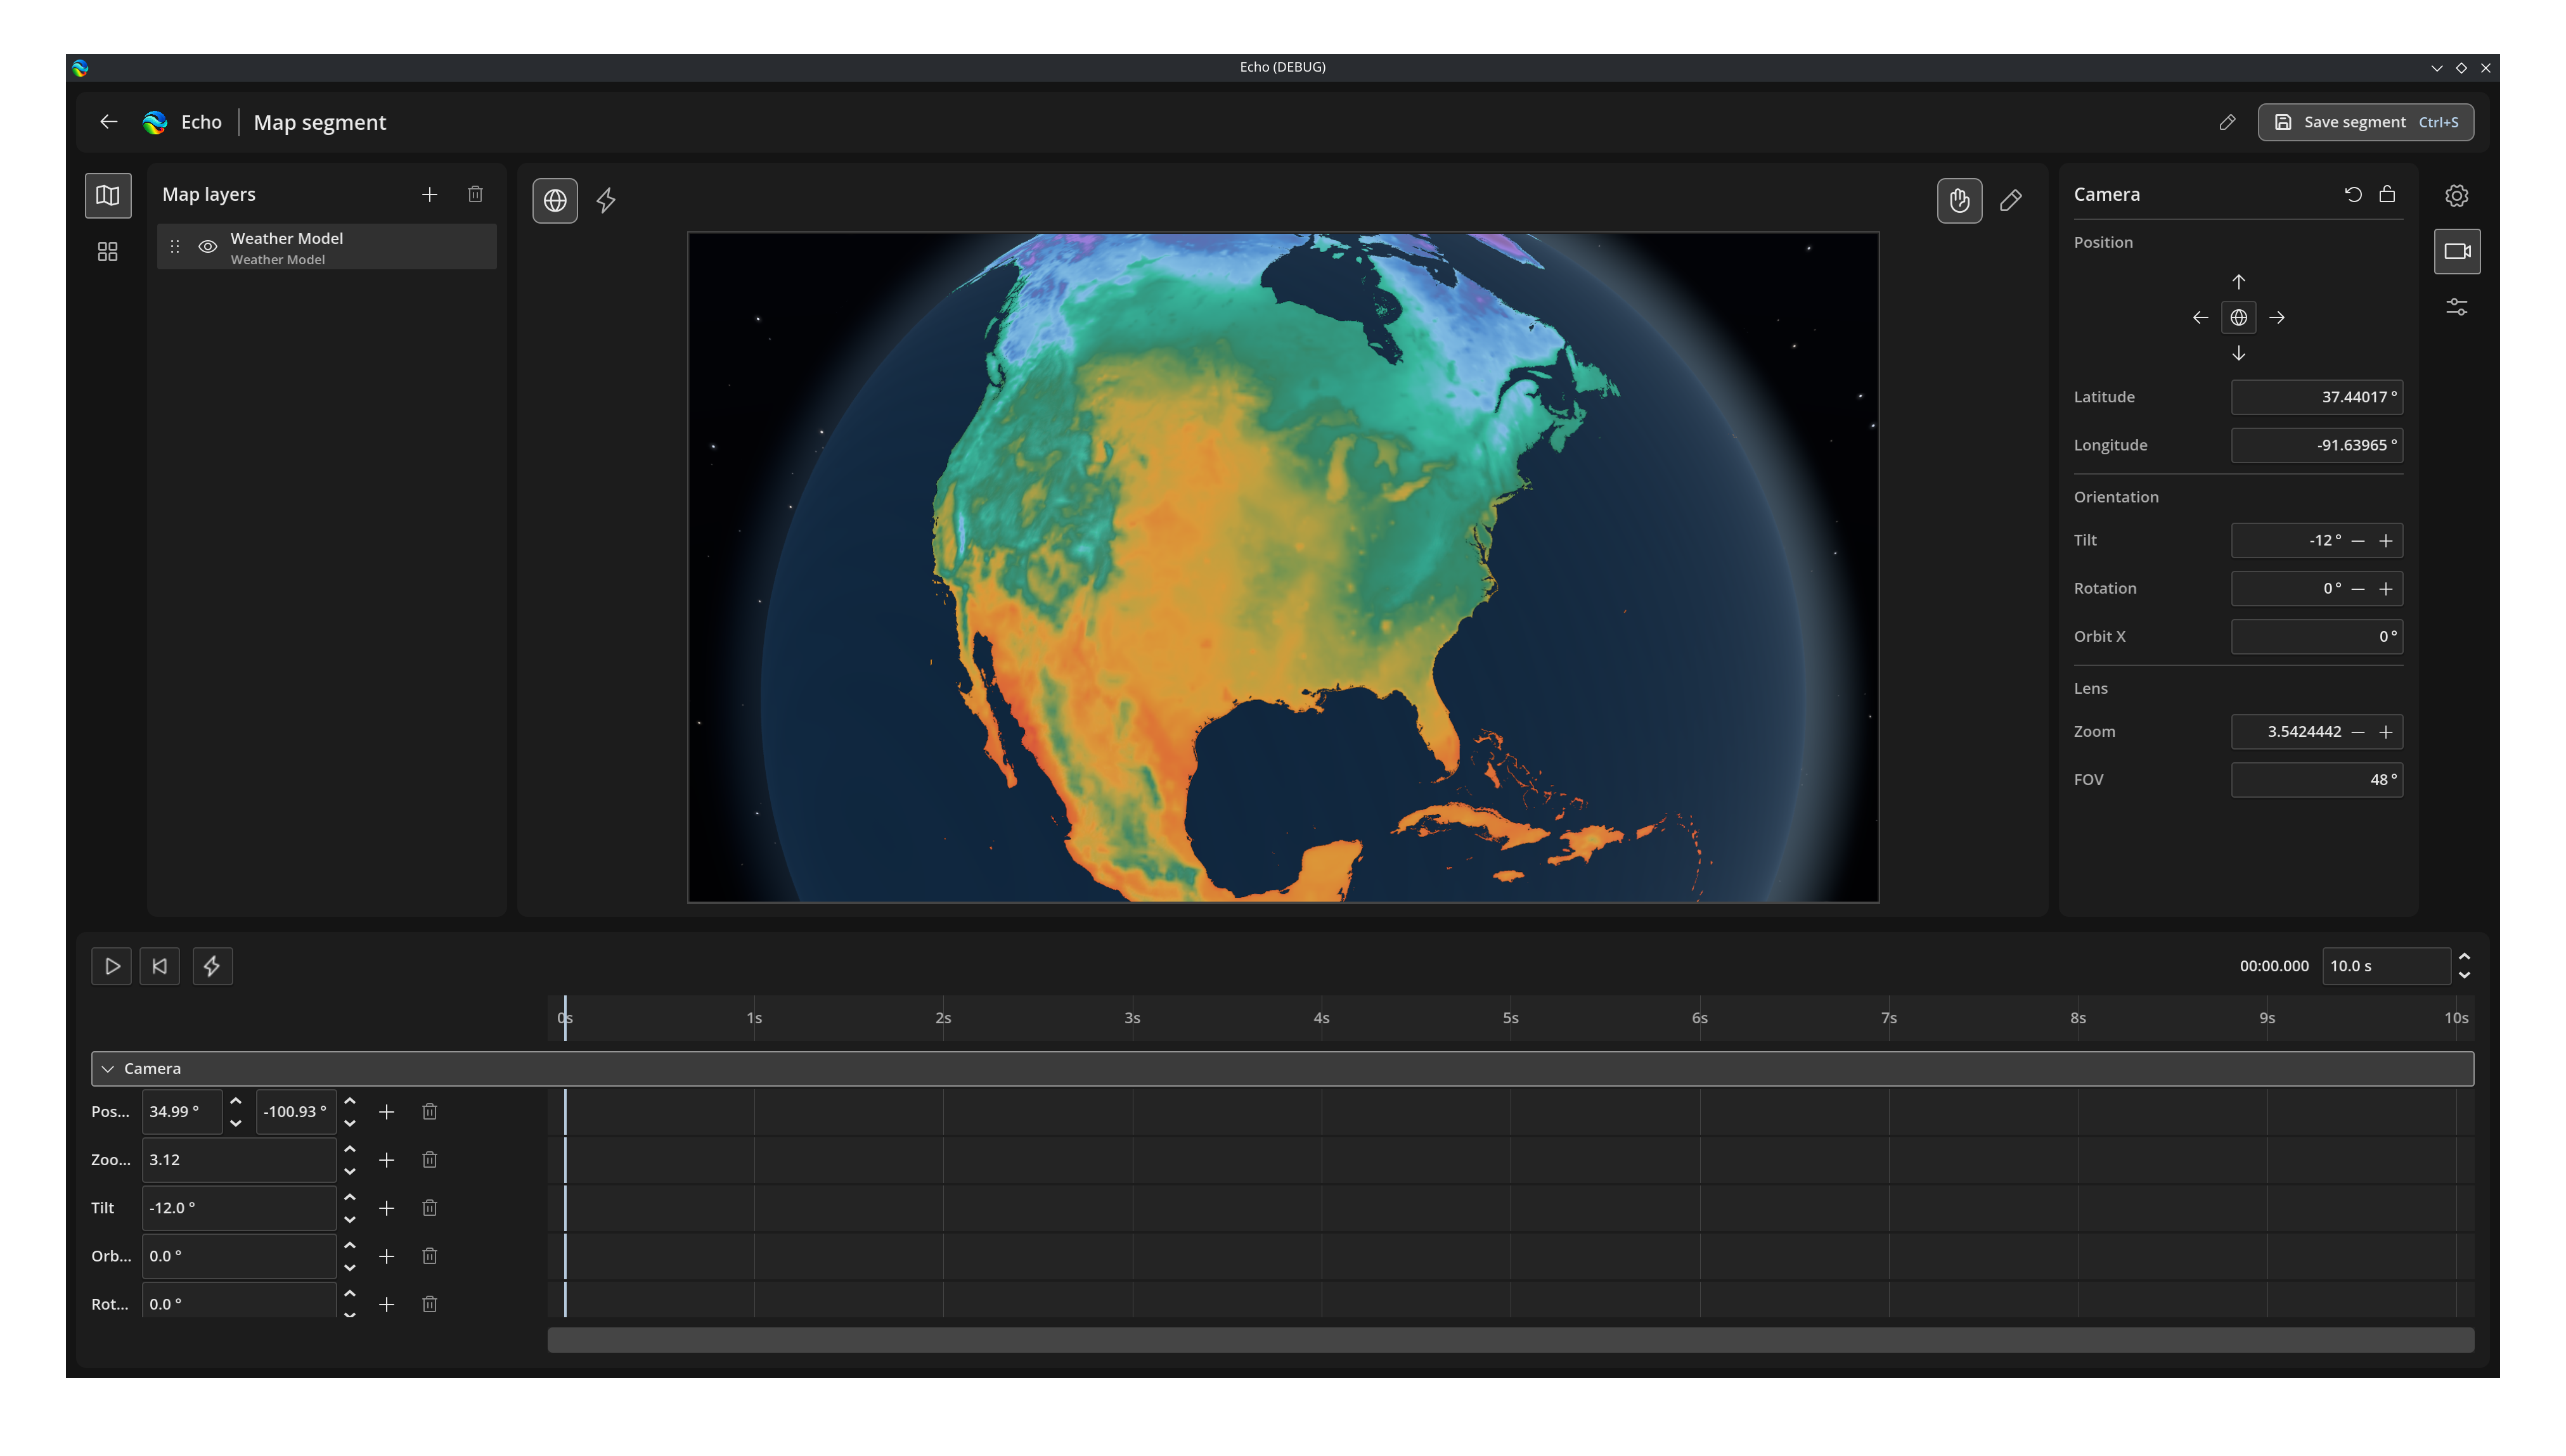Edit the Orbit X field
This screenshot has width=2566, height=1456.
(2316, 637)
